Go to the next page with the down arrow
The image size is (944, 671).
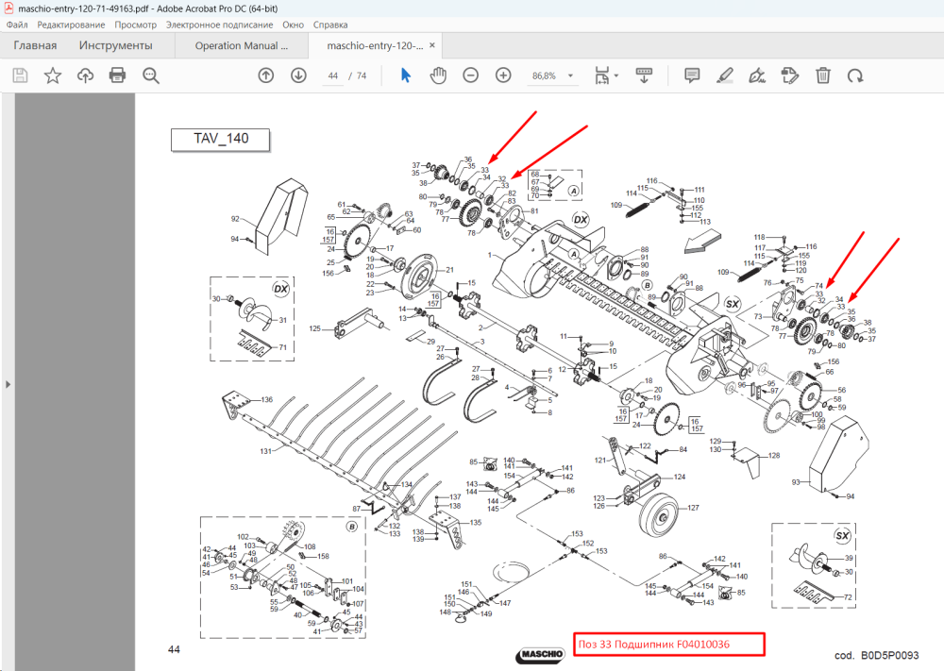pyautogui.click(x=298, y=75)
